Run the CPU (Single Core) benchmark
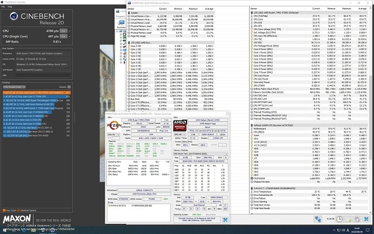This screenshot has height=234, width=374. coord(63,36)
